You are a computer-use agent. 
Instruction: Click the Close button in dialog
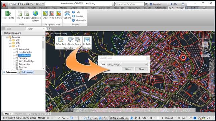coord(141,69)
